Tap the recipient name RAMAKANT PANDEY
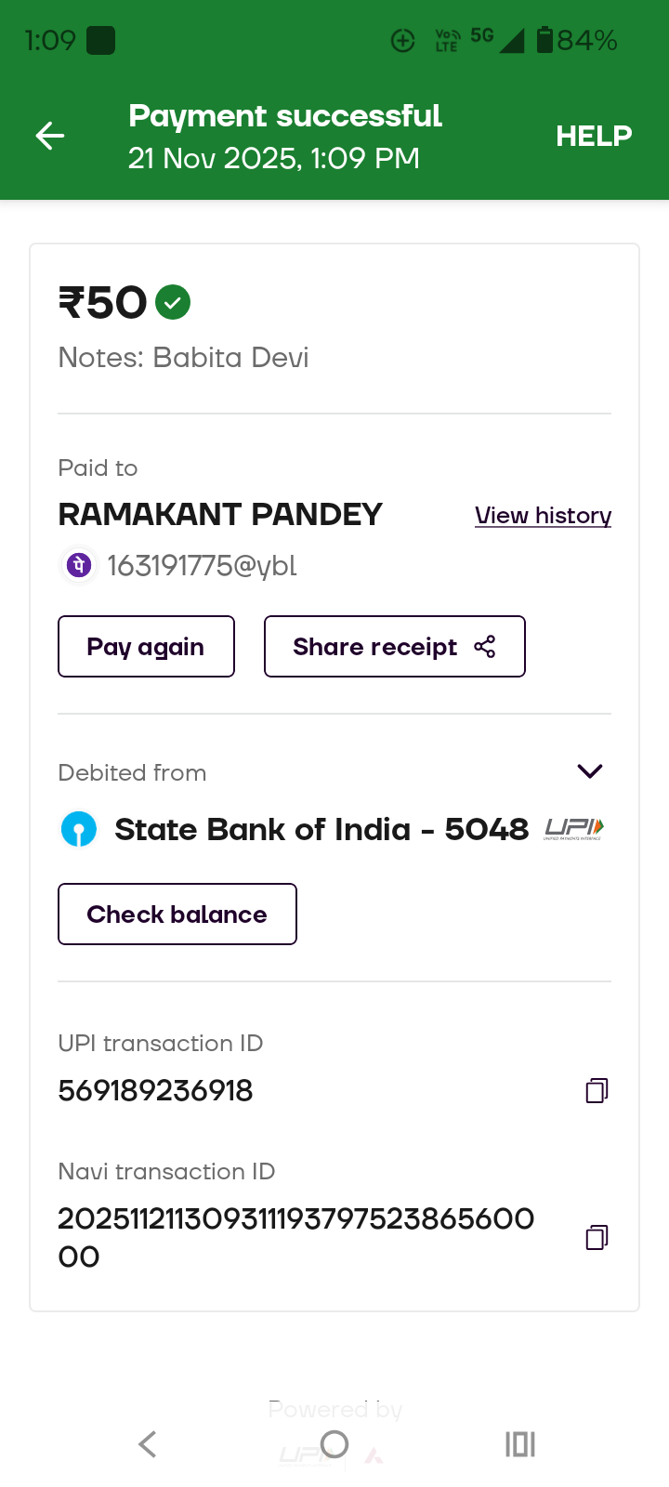The image size is (669, 1487). point(220,514)
